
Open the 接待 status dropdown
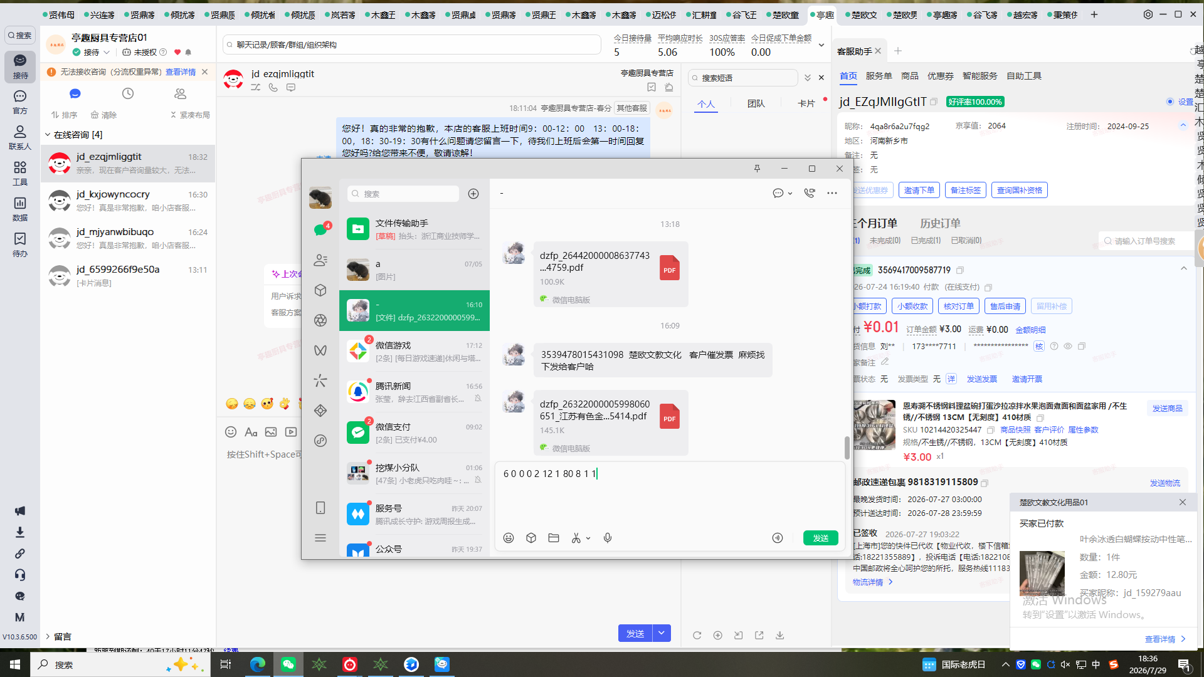[92, 52]
